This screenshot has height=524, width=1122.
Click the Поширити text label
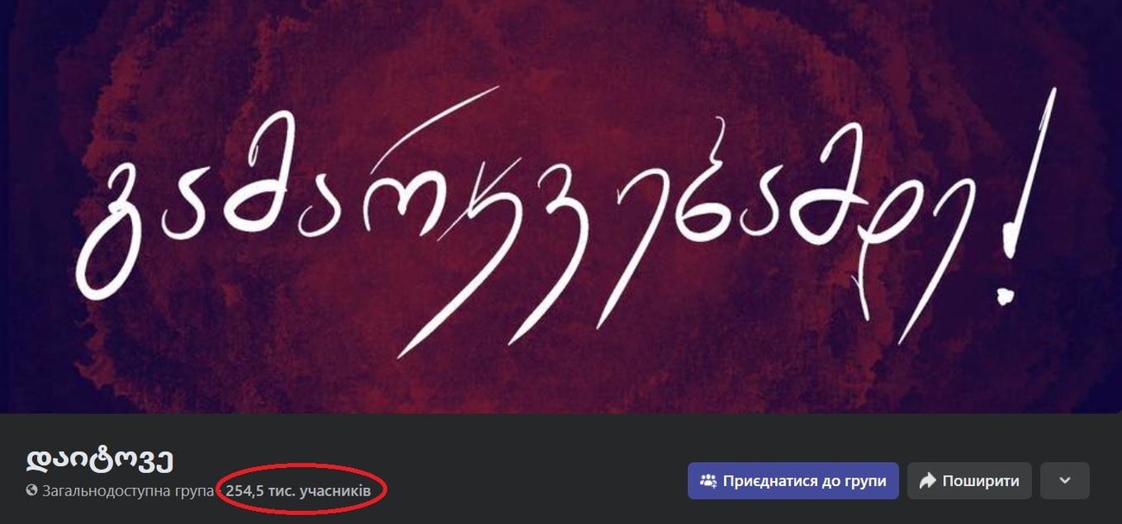point(980,481)
